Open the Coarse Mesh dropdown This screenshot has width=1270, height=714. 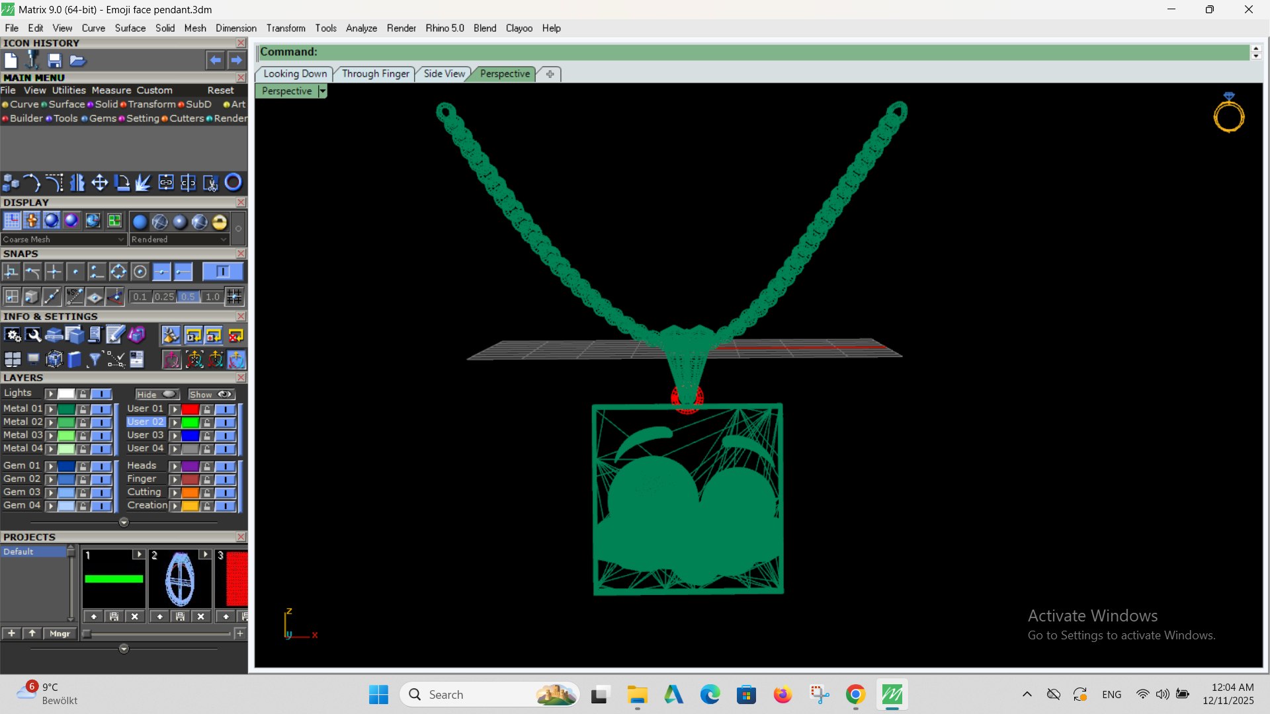tap(63, 239)
